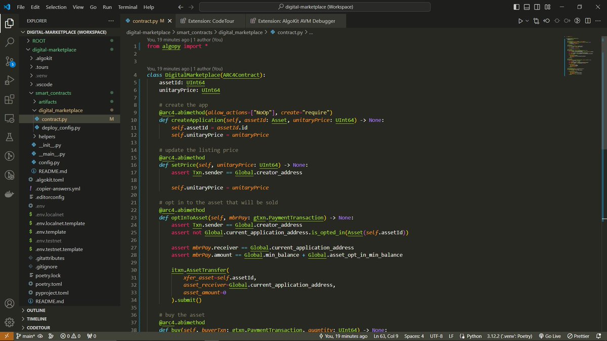This screenshot has width=607, height=341.
Task: Open the File menu
Action: [20, 7]
